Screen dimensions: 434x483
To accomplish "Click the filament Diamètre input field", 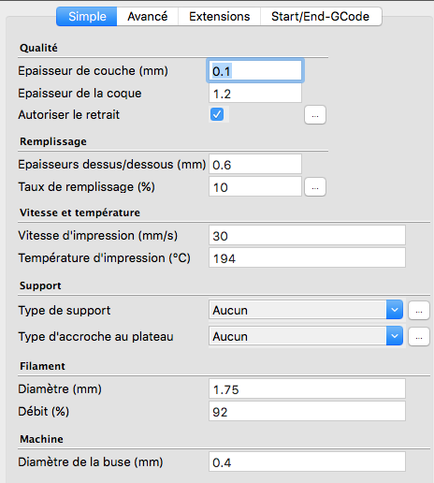I will [307, 388].
